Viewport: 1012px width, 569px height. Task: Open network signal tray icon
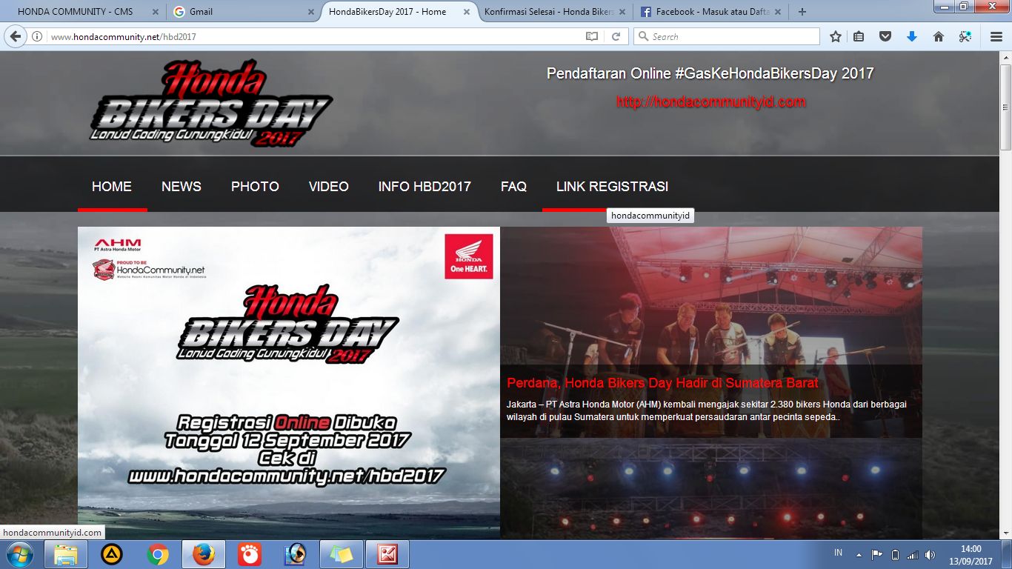click(912, 554)
